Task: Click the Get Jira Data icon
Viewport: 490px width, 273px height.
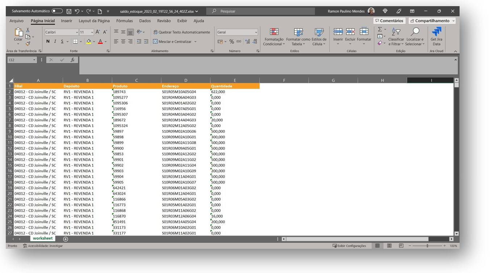Action: pos(436,33)
